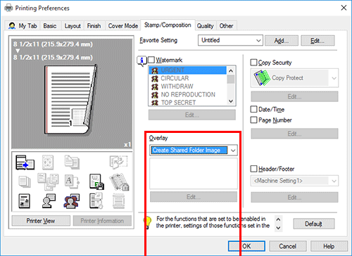Image resolution: width=352 pixels, height=256 pixels.
Task: Switch to the Basic tab
Action: pyautogui.click(x=50, y=26)
